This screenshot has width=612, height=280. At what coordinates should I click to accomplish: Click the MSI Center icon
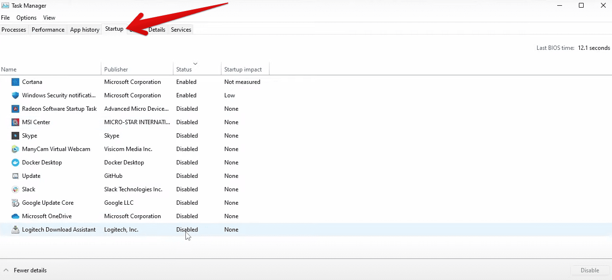[15, 122]
